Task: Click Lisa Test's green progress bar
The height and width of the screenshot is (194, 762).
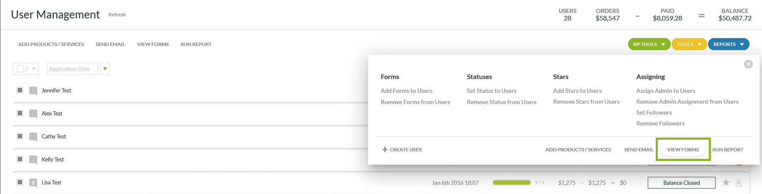Action: tap(511, 183)
